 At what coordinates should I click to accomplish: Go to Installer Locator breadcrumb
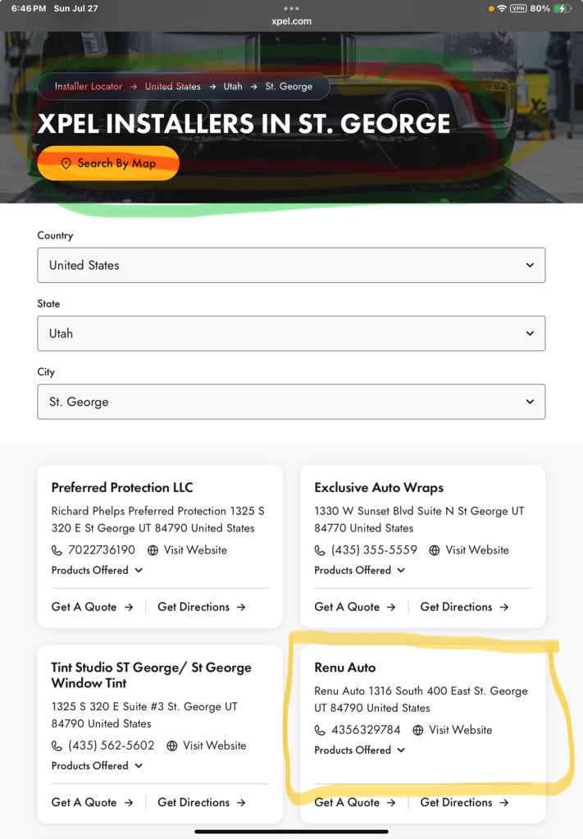click(x=89, y=86)
